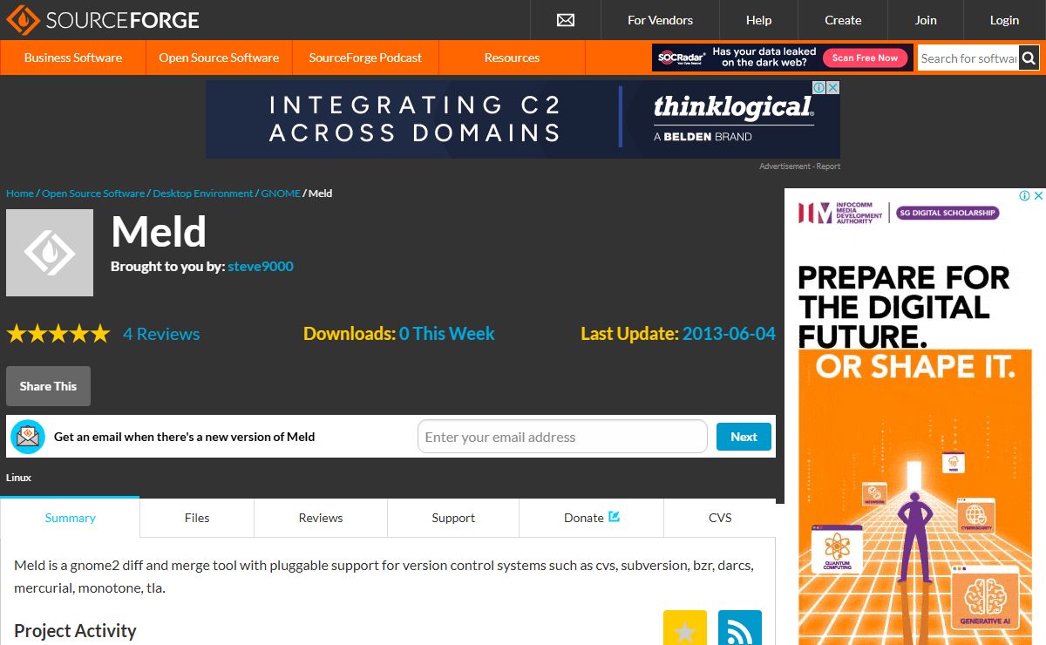Screen dimensions: 1046x645
Task: Click the Project Activity heading
Action: [75, 631]
